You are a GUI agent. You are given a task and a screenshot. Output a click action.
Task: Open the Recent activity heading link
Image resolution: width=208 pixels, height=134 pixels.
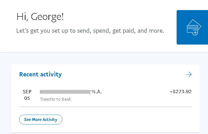click(40, 75)
